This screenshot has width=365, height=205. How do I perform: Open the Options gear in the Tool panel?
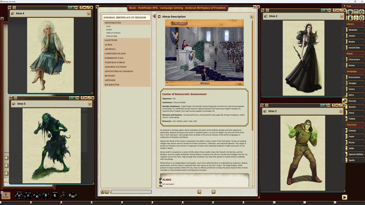pos(362,18)
